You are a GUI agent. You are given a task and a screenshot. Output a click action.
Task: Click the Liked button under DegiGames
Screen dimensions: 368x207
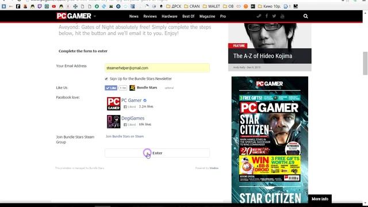click(x=130, y=125)
